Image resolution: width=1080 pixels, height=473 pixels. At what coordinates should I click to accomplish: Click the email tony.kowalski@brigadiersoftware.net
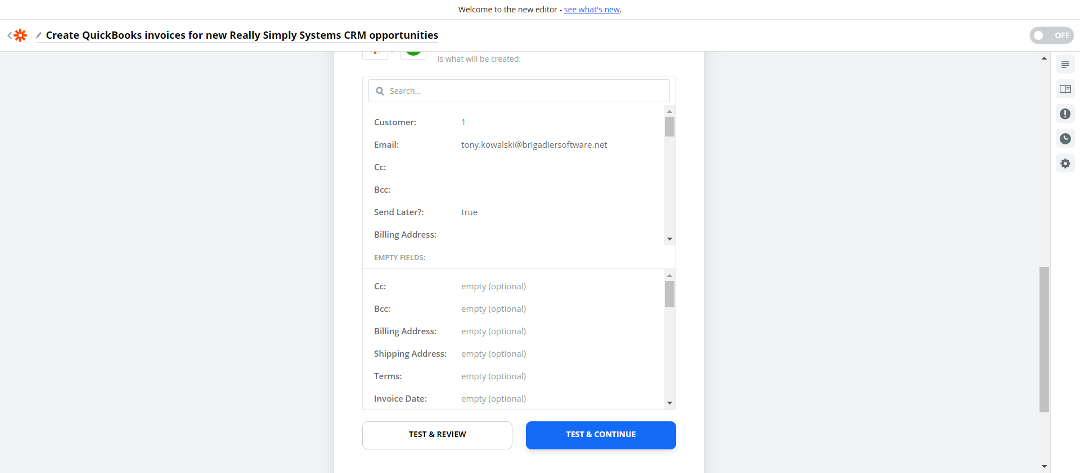tap(534, 145)
